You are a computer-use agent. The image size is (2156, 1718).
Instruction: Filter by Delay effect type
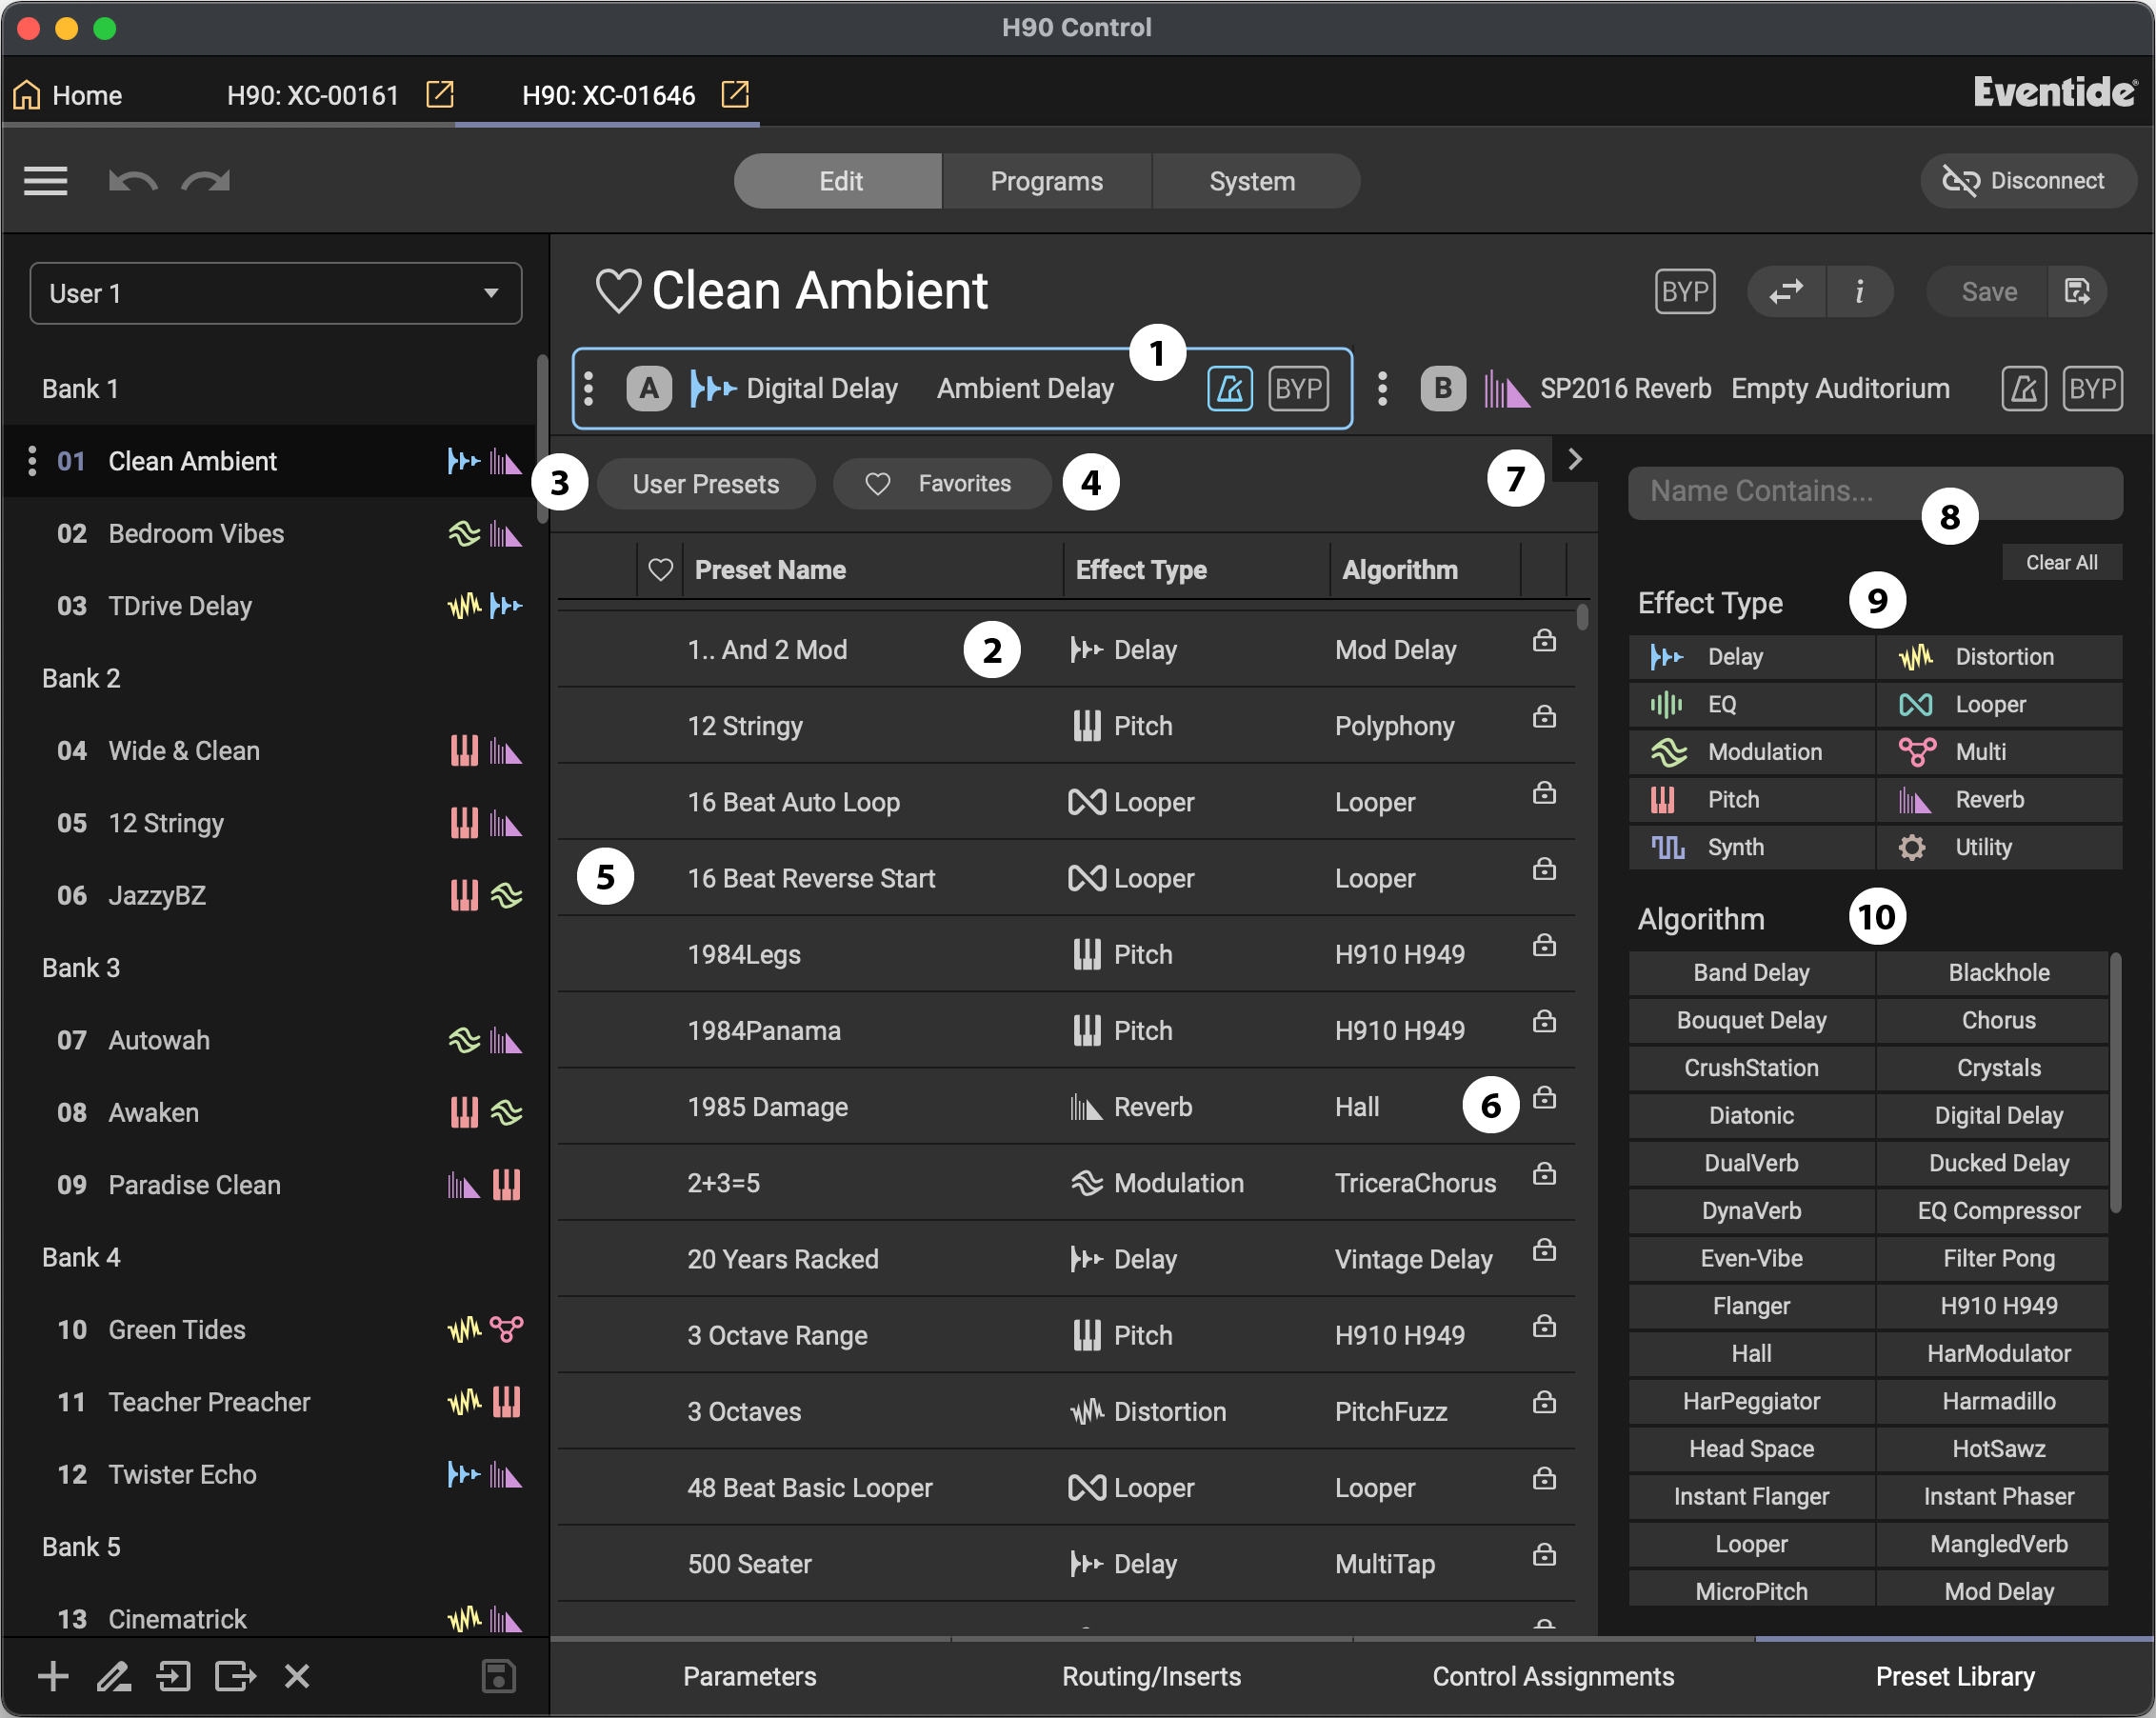1751,657
